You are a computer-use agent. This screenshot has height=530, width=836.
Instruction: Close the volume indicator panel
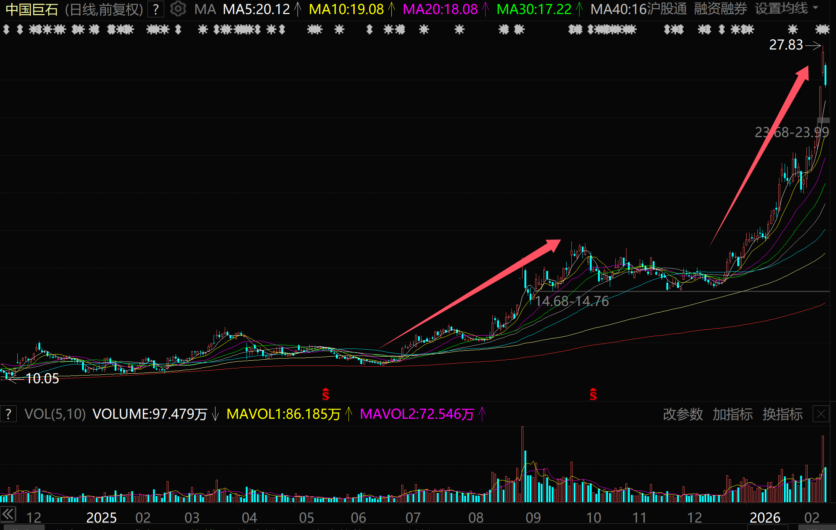point(821,414)
